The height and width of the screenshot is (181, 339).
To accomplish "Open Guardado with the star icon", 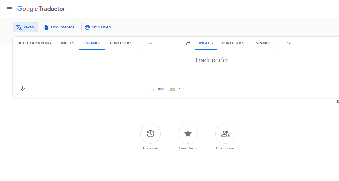I will click(188, 134).
